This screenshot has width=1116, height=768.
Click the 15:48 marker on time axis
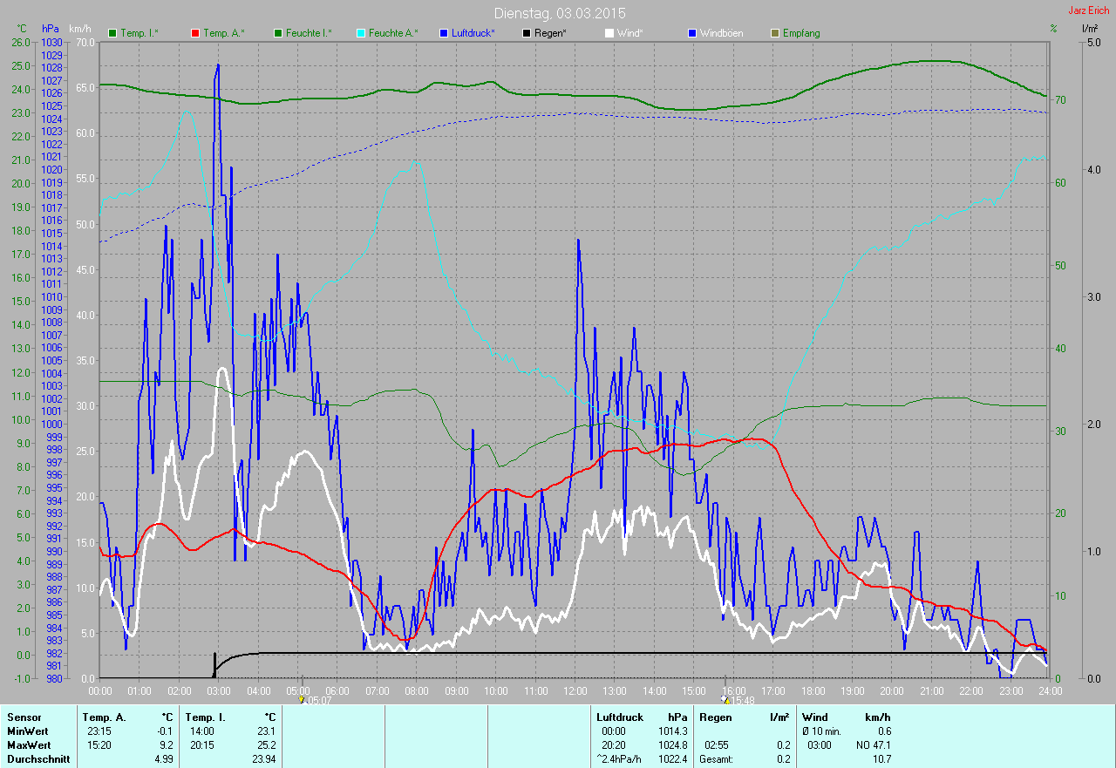coord(725,699)
